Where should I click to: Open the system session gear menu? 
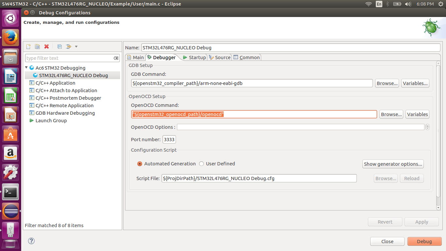pos(440,4)
